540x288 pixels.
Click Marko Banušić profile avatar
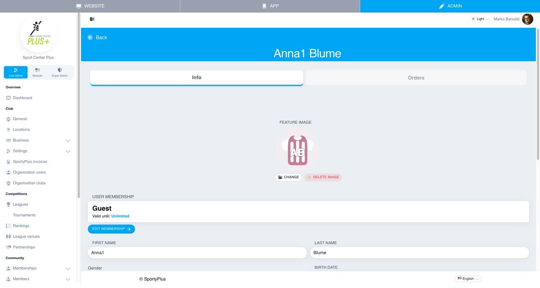click(527, 19)
